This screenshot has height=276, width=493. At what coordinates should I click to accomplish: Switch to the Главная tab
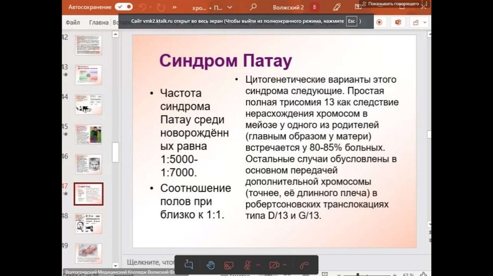tap(99, 22)
